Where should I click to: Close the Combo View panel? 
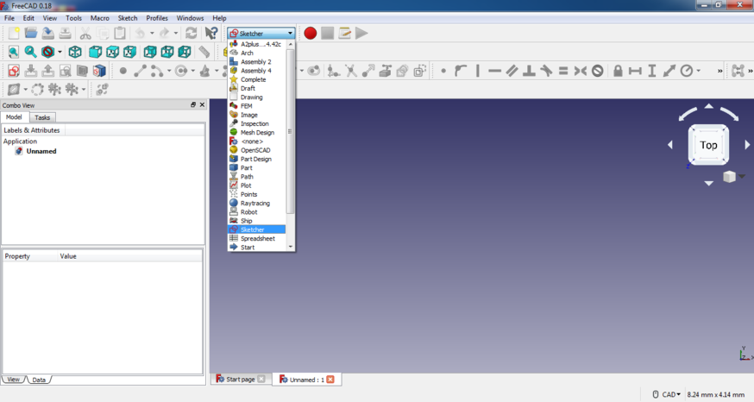(x=202, y=105)
